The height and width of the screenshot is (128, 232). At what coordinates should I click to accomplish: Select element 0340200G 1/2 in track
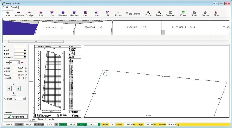click(x=55, y=28)
